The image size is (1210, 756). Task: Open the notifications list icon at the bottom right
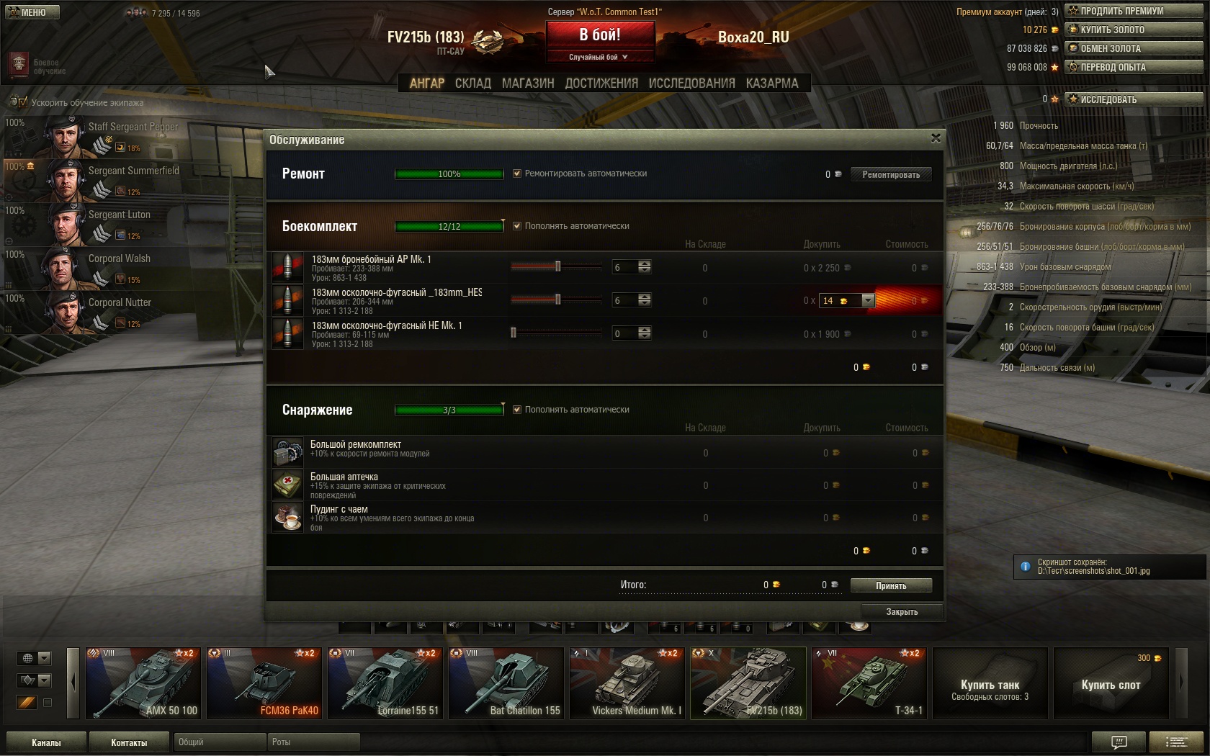pos(1176,742)
